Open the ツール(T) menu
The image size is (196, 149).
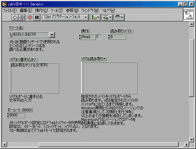(57, 11)
